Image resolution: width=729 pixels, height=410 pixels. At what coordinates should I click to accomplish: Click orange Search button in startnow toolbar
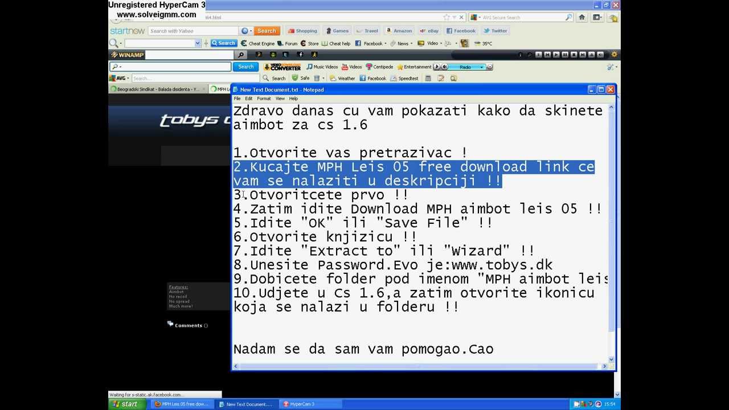click(266, 31)
